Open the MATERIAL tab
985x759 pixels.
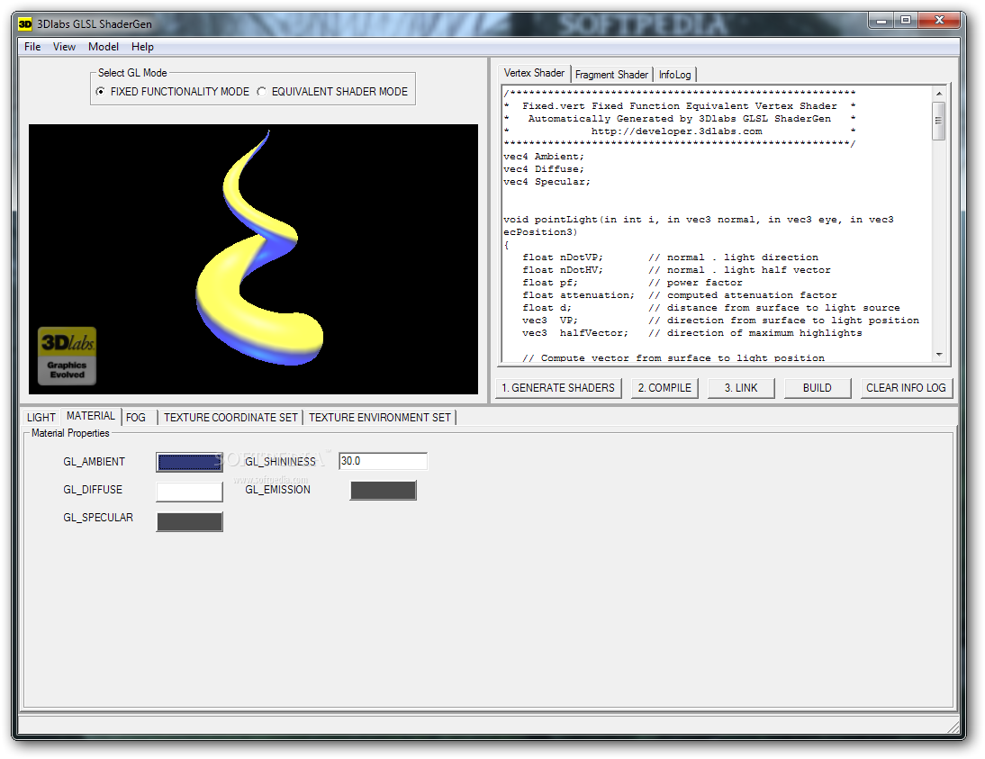[90, 416]
